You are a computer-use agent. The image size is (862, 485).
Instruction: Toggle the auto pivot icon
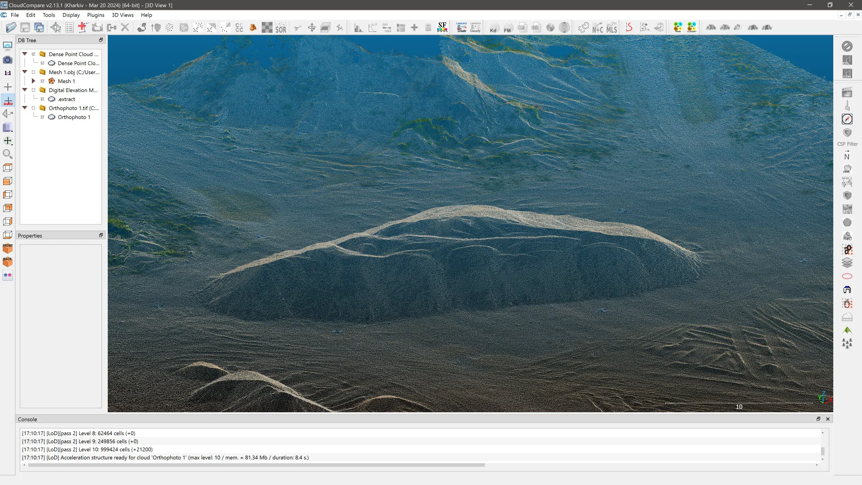pos(8,100)
